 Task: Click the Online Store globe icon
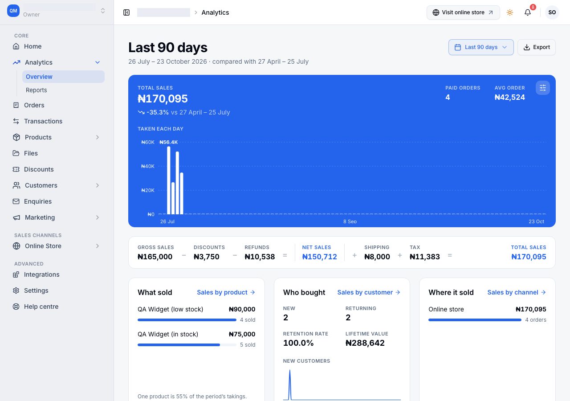[16, 246]
